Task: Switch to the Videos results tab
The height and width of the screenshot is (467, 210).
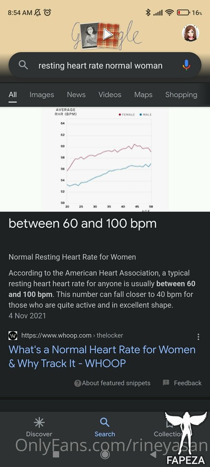Action: click(x=110, y=95)
